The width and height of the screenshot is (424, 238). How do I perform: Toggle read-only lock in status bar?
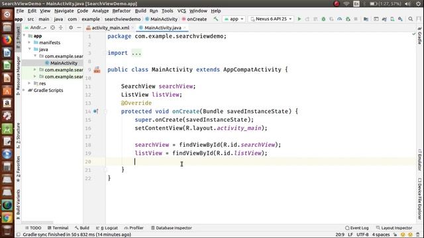pos(395,235)
